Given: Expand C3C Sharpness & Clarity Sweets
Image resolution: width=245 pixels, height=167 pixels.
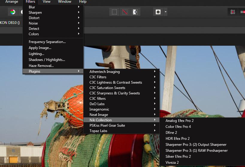Looking at the screenshot, I should [x=121, y=93].
